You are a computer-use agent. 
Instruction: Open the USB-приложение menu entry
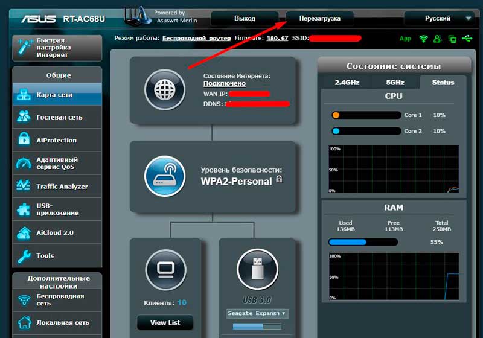[x=57, y=209]
